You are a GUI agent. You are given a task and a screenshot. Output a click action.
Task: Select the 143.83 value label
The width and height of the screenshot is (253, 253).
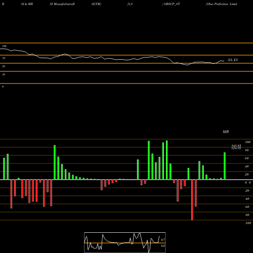click(236, 146)
